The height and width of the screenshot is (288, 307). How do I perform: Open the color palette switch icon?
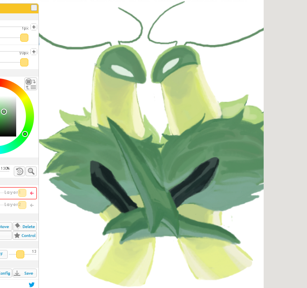31,84
